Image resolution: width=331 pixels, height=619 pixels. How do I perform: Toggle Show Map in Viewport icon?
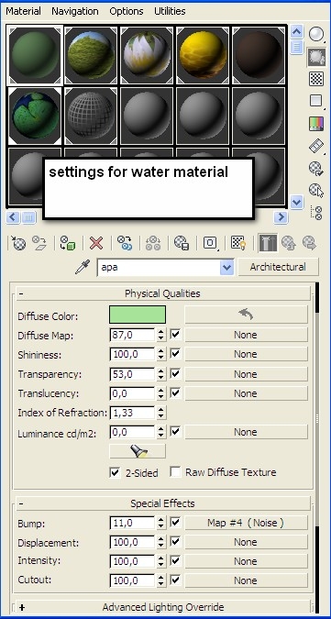238,243
